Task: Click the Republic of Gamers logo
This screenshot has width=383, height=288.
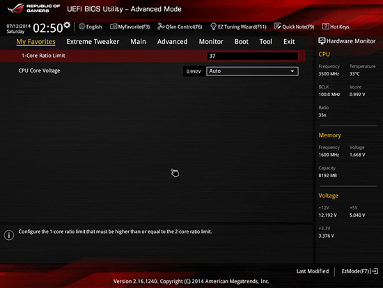Action: [33, 8]
